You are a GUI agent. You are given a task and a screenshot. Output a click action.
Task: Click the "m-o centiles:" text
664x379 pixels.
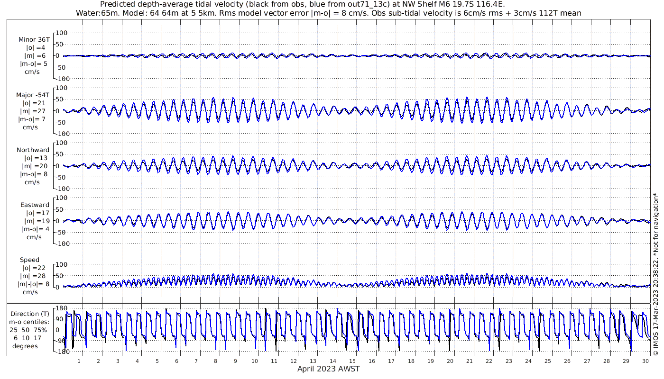pos(30,322)
